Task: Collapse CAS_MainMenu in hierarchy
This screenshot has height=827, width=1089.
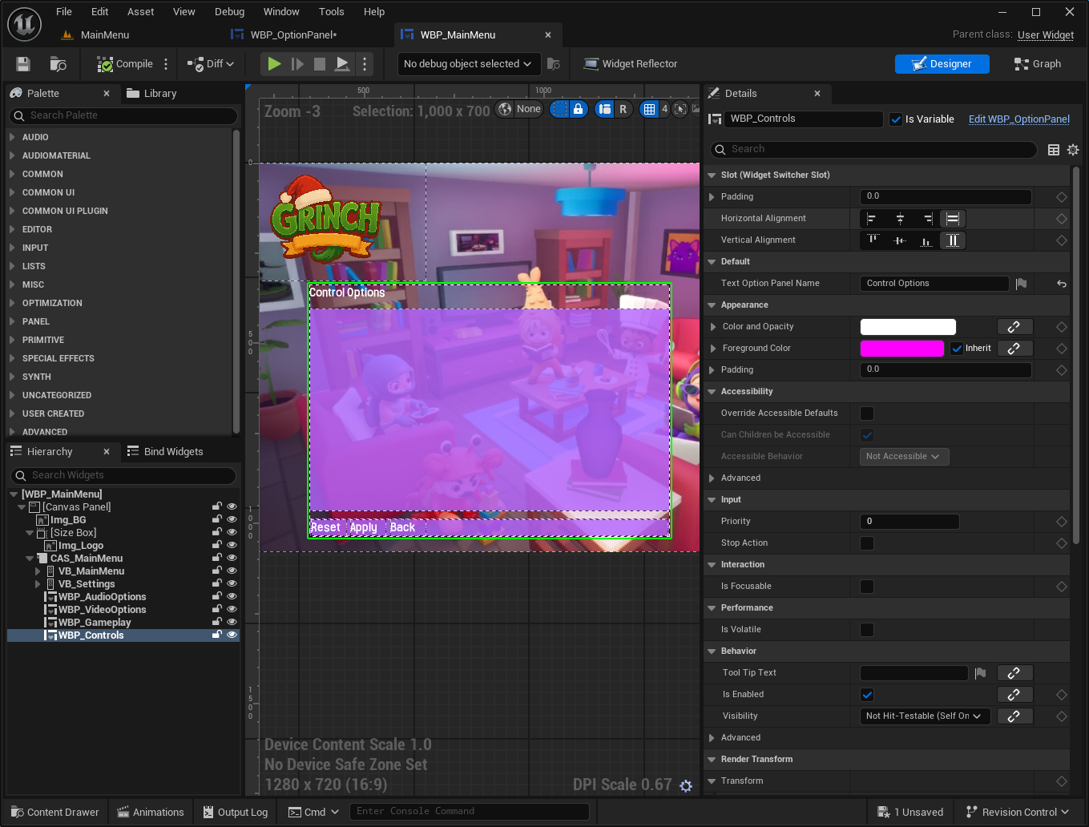Action: click(x=30, y=559)
